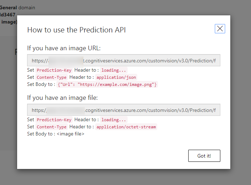The width and height of the screenshot is (251, 185).
Task: Click 'Set Body to' text for image file
Action: [x=40, y=134]
